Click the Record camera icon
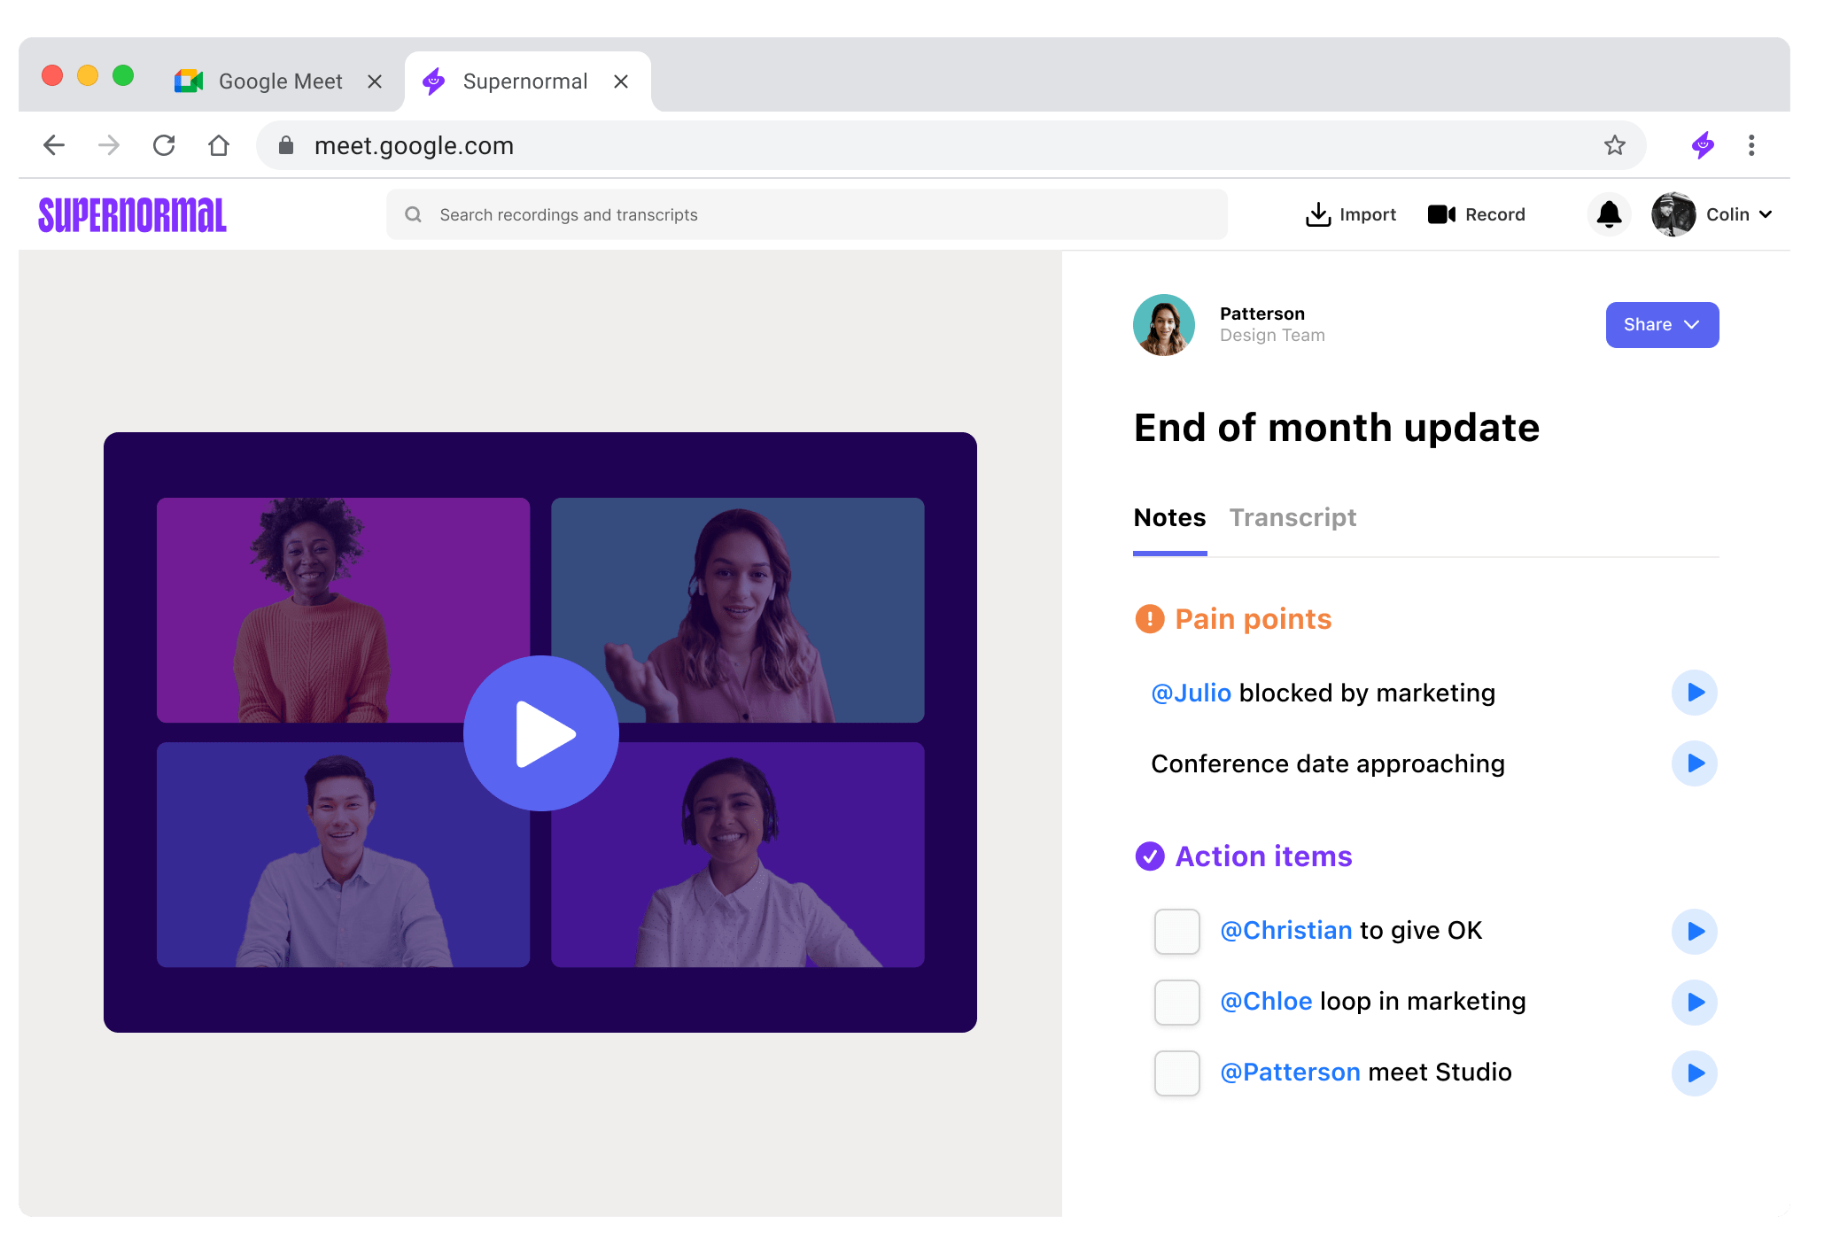 1441,214
